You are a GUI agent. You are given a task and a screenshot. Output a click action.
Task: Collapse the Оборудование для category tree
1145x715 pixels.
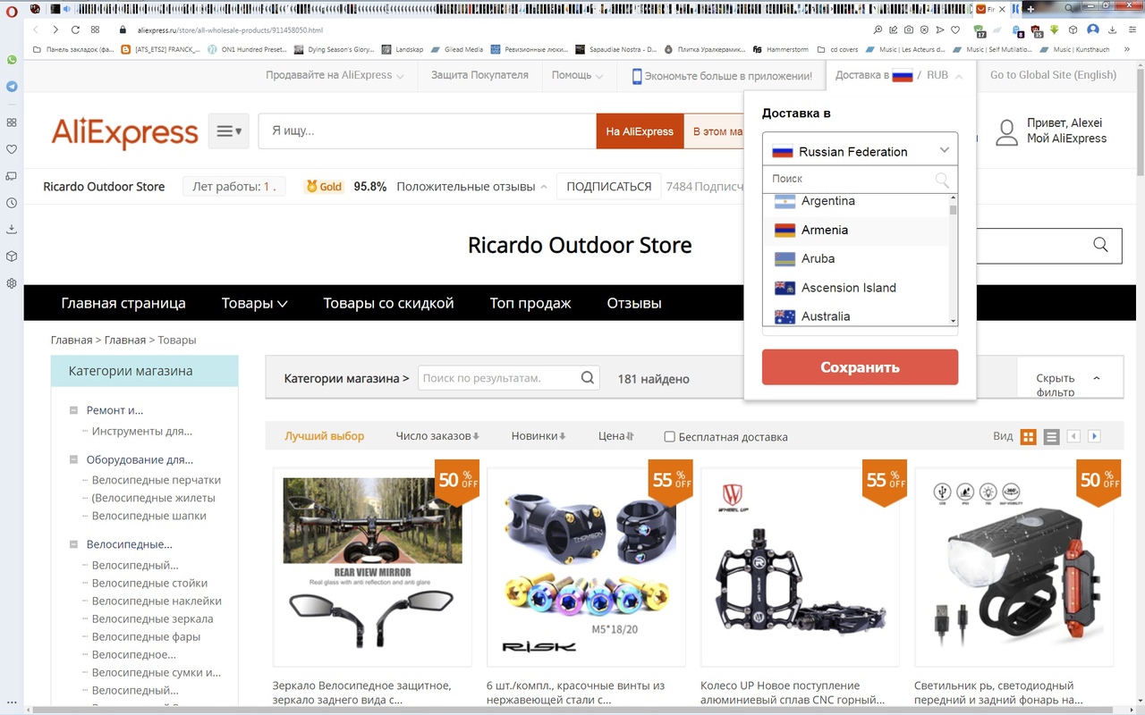coord(74,460)
